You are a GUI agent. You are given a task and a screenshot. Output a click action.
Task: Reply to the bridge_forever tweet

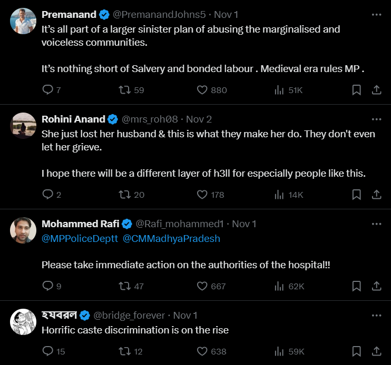click(47, 351)
